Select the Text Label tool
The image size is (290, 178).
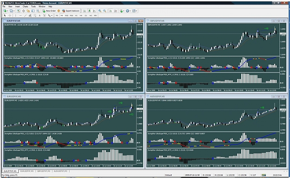pyautogui.click(x=45, y=15)
